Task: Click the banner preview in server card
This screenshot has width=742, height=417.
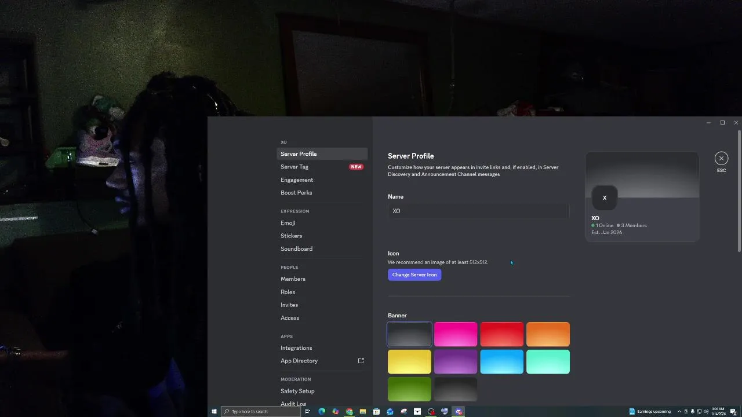Action: (x=642, y=175)
